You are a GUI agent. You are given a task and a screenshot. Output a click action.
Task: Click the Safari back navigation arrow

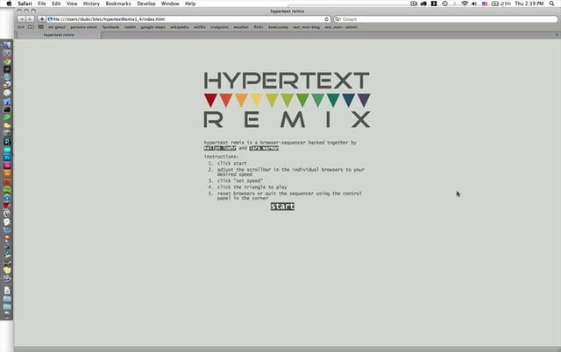click(20, 18)
